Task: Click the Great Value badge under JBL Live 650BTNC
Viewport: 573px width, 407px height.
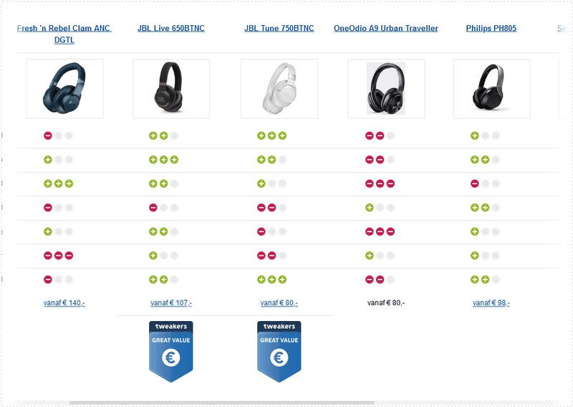Action: pos(171,351)
